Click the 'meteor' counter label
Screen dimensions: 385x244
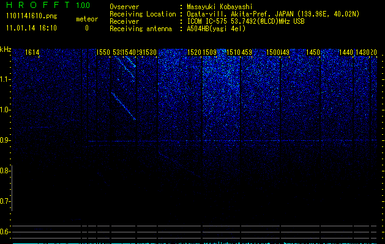pos(87,19)
